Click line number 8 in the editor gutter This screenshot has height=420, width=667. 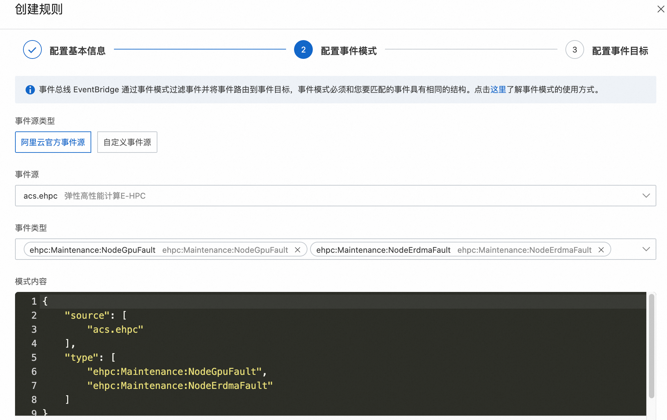tap(34, 400)
